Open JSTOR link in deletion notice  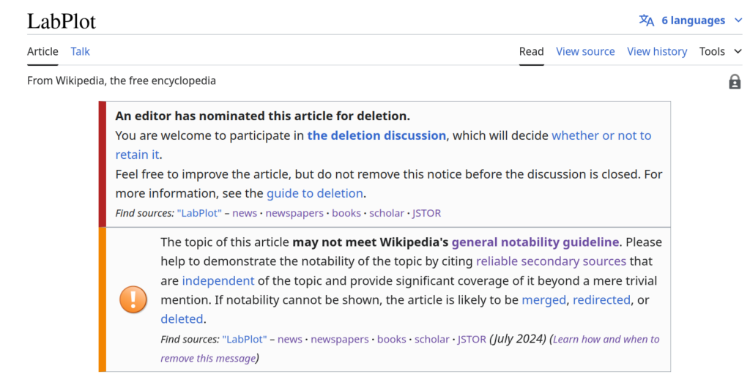426,213
